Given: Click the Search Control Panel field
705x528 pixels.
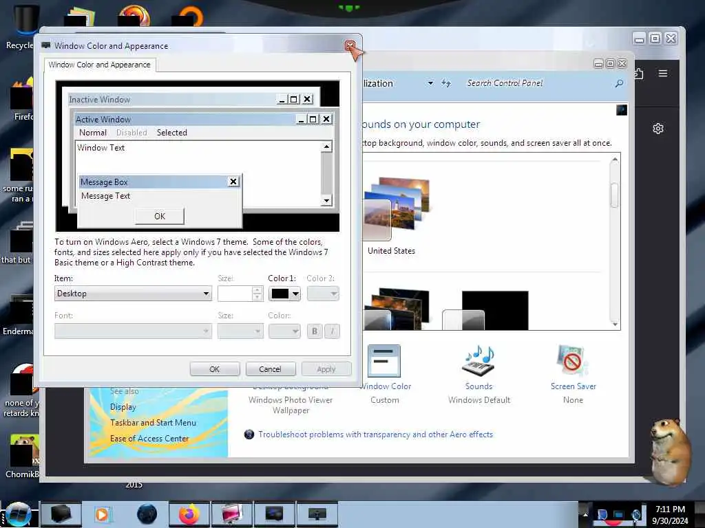Looking at the screenshot, I should [x=540, y=83].
